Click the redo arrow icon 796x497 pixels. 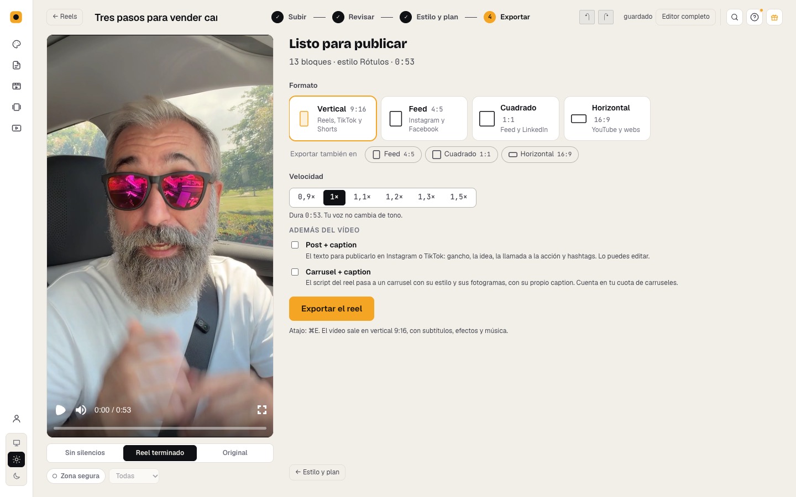[606, 17]
